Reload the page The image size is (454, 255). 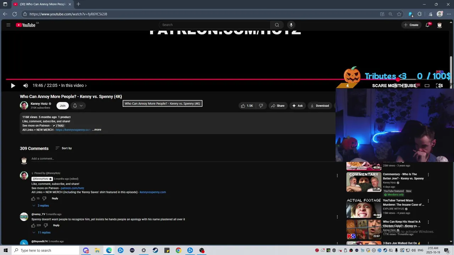tap(15, 14)
